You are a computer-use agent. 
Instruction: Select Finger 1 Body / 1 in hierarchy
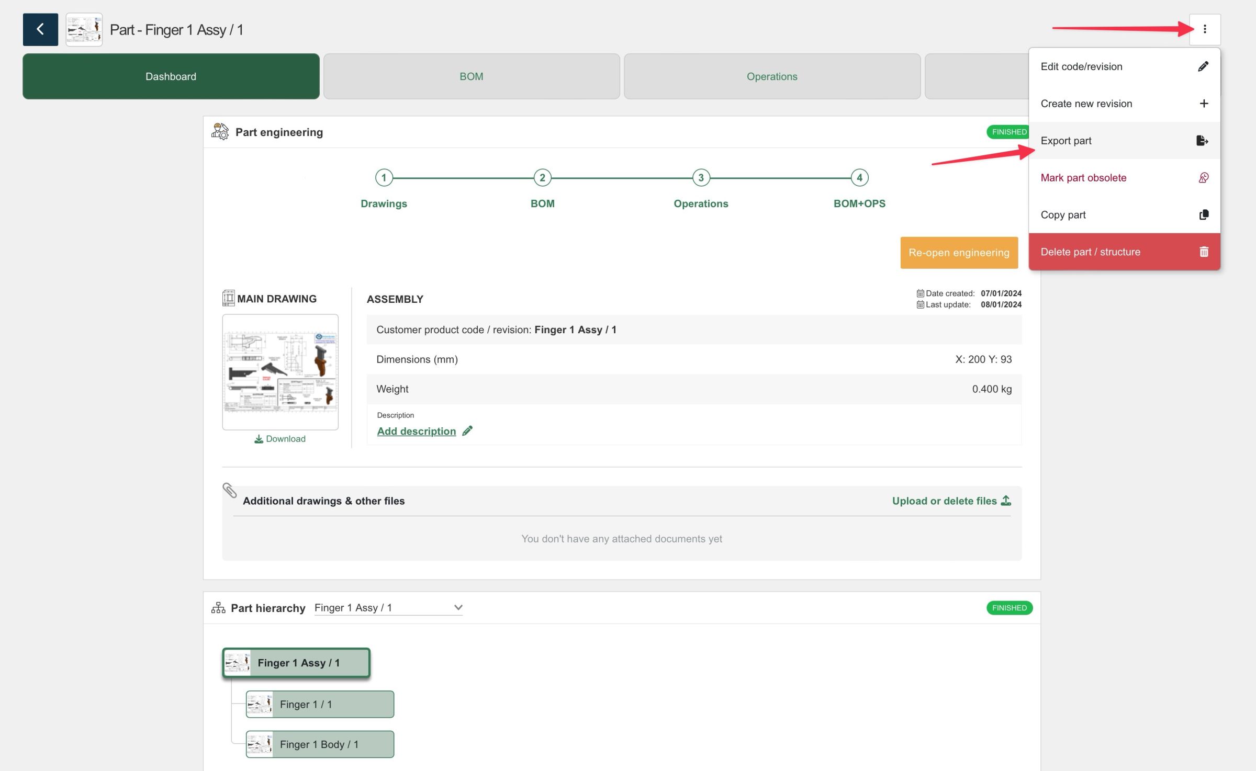click(x=319, y=744)
